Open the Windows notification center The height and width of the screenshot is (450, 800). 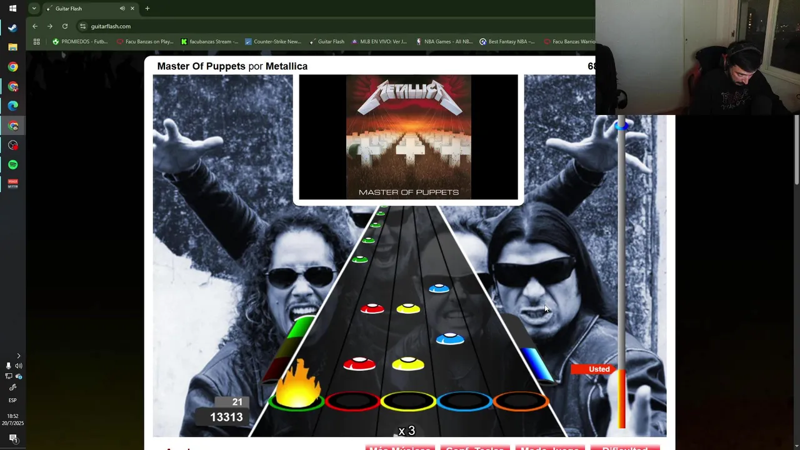click(x=12, y=439)
